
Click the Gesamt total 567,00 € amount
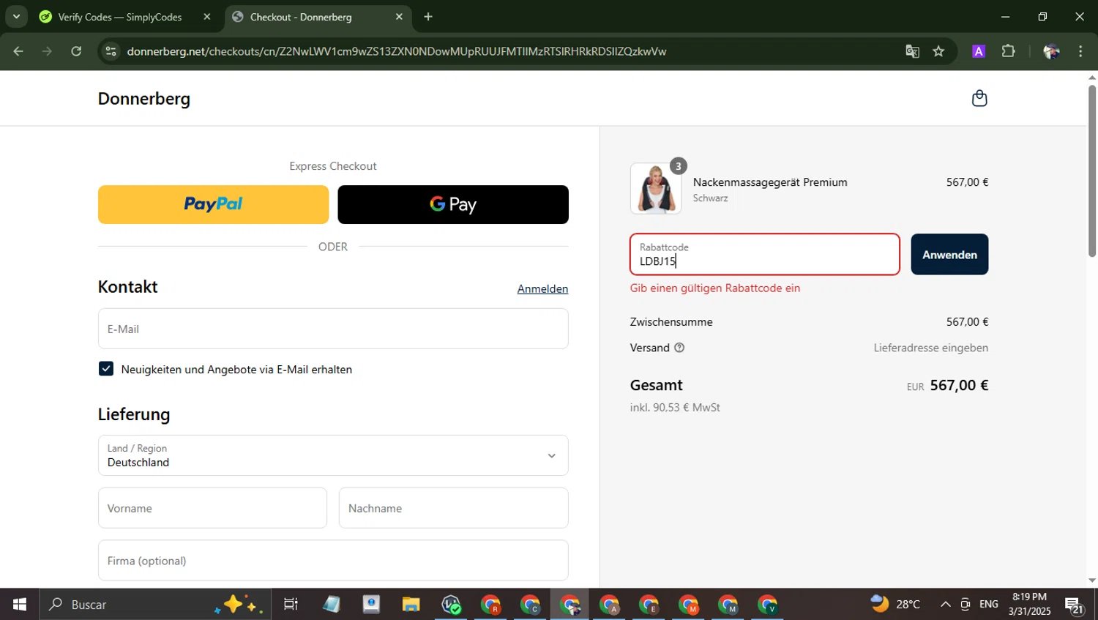959,385
